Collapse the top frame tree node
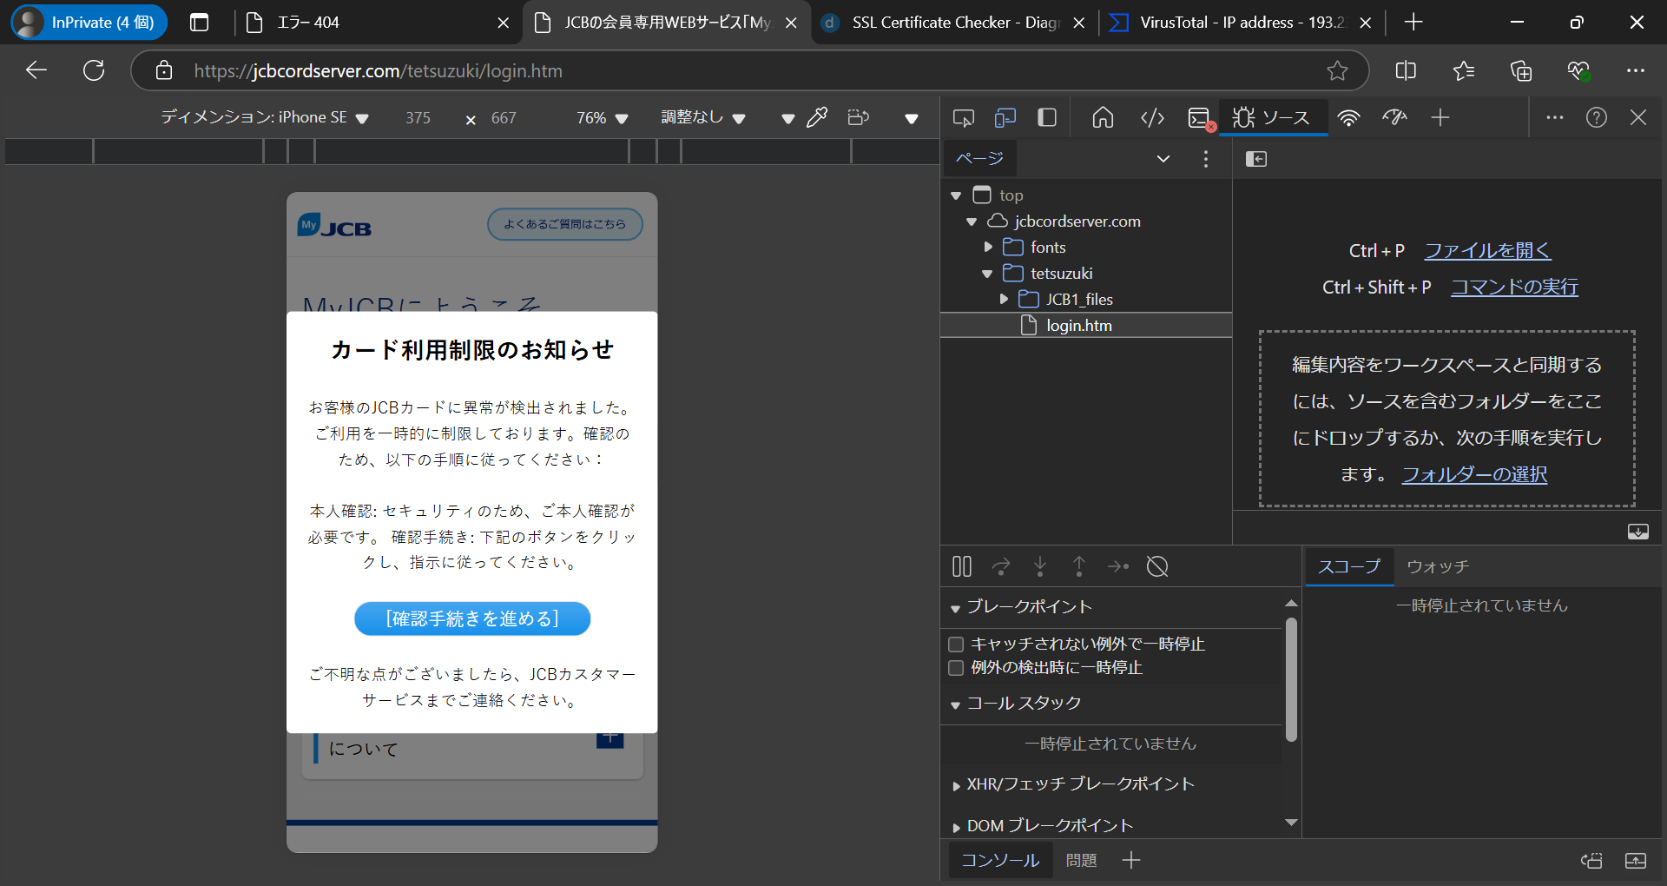This screenshot has height=886, width=1667. click(x=956, y=196)
